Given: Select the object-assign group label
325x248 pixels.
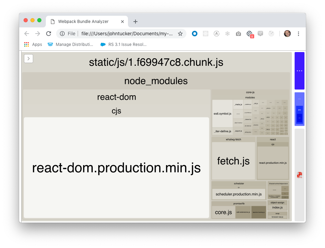Looking at the screenshot, I should tap(277, 202).
